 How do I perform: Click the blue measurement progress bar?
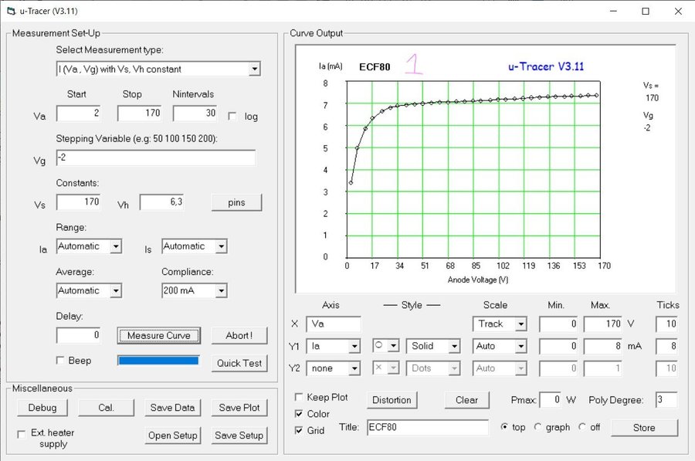[158, 361]
